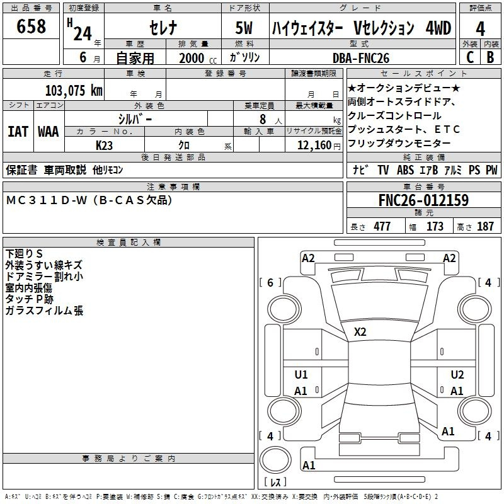504x504 pixels.
Task: Click seating capacity 8 人
Action: 271,119
